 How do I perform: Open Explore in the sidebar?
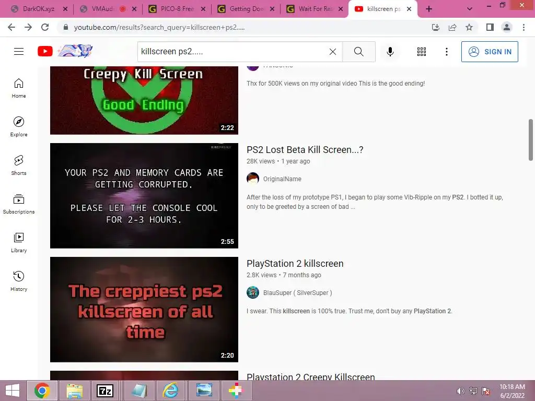pos(19,126)
